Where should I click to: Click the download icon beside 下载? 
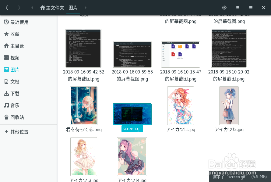tap(6, 93)
